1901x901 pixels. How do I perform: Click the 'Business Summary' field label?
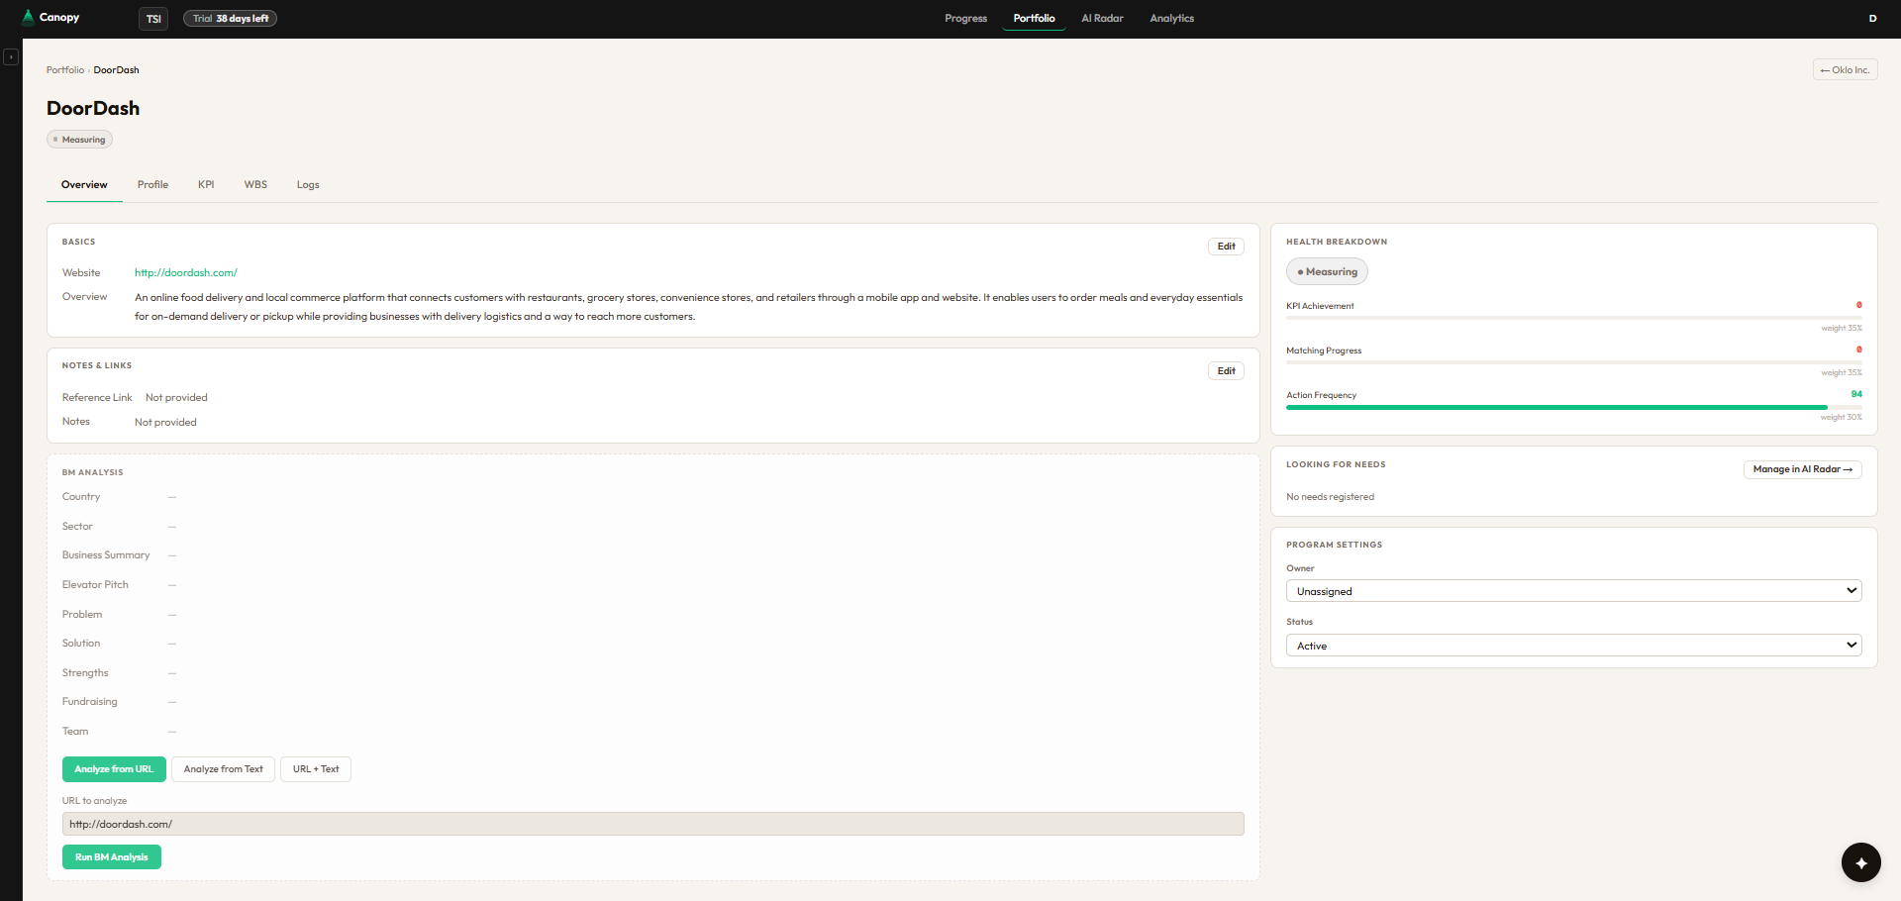[x=106, y=555]
